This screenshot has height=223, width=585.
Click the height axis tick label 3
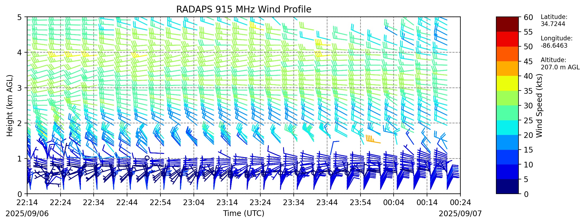point(20,88)
